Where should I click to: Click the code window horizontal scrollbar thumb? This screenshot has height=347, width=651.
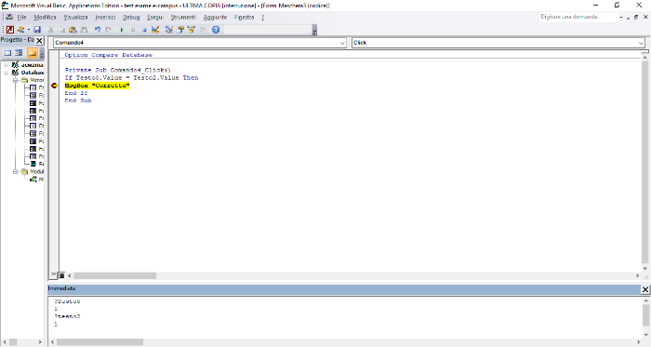tap(115, 275)
